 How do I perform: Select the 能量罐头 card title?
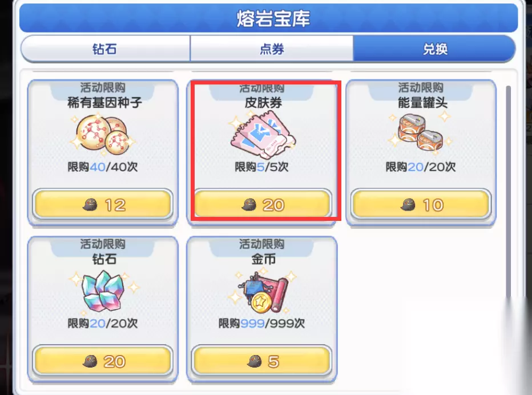(x=422, y=103)
